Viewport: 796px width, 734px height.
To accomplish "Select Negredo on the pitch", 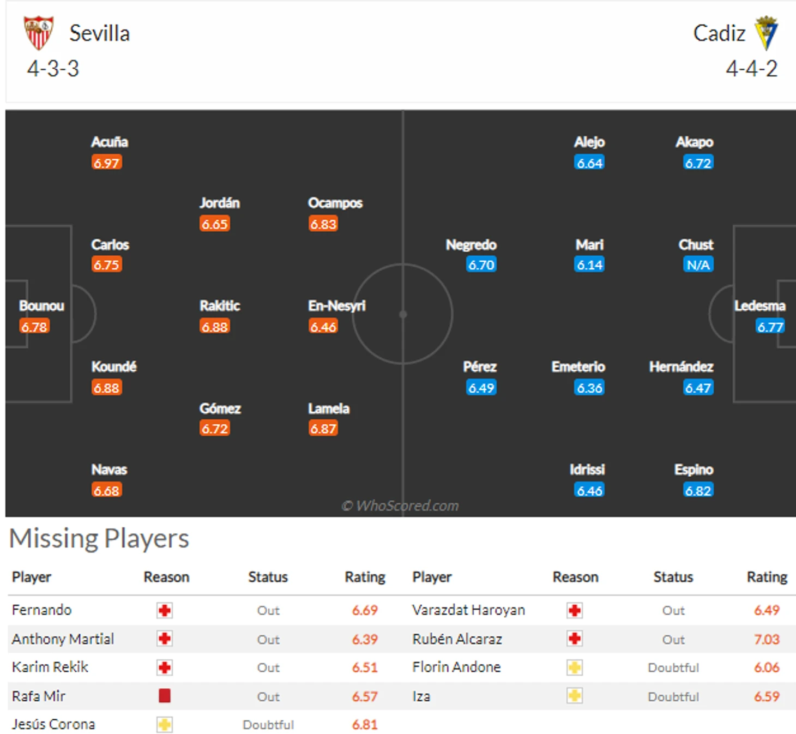I will [x=471, y=245].
